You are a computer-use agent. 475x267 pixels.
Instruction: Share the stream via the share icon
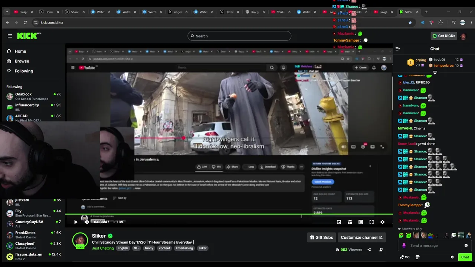369,250
